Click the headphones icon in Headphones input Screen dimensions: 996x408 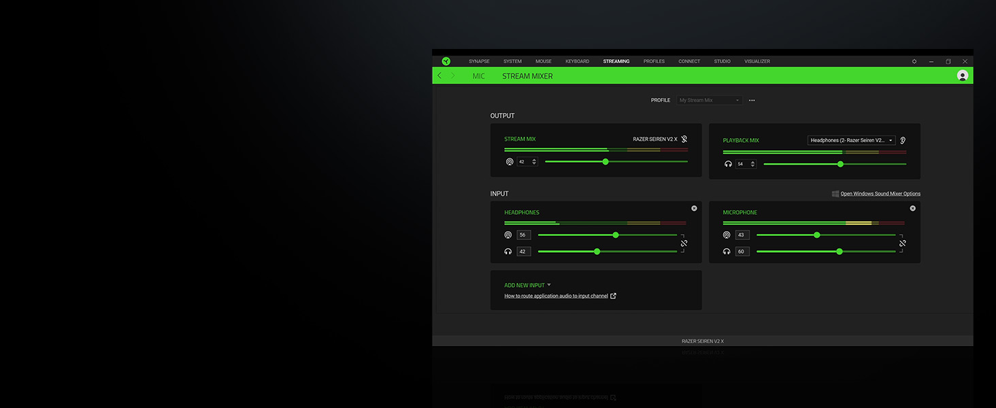pyautogui.click(x=508, y=252)
